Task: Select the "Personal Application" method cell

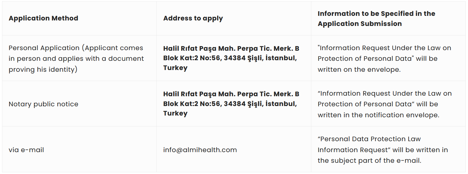Action: point(76,58)
